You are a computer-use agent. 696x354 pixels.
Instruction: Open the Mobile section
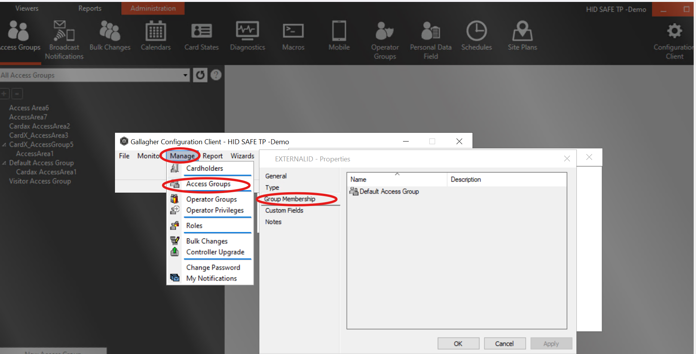pyautogui.click(x=339, y=36)
